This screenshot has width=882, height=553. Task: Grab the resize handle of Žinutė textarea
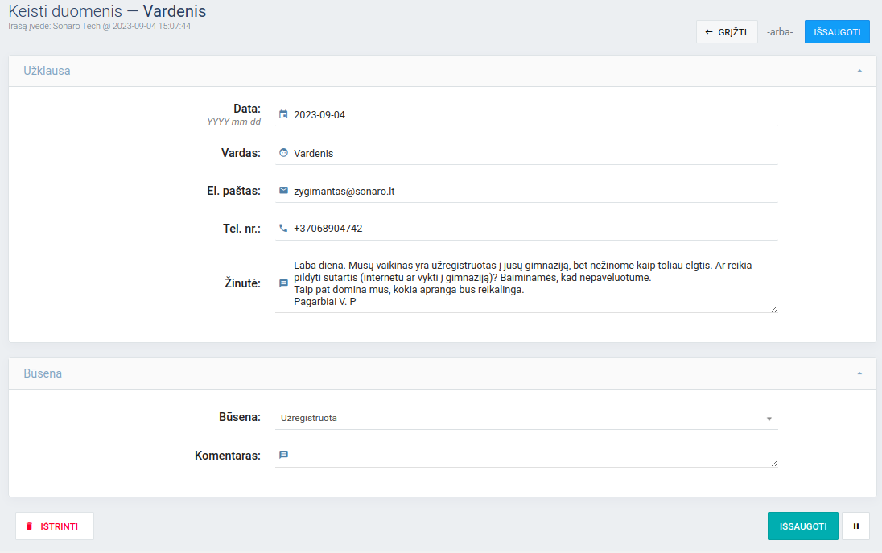pos(774,308)
